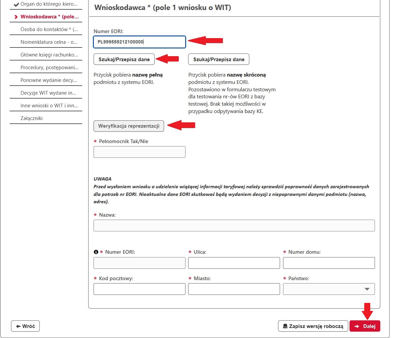
Task: Click into the Nazwa text field
Action: (234, 226)
